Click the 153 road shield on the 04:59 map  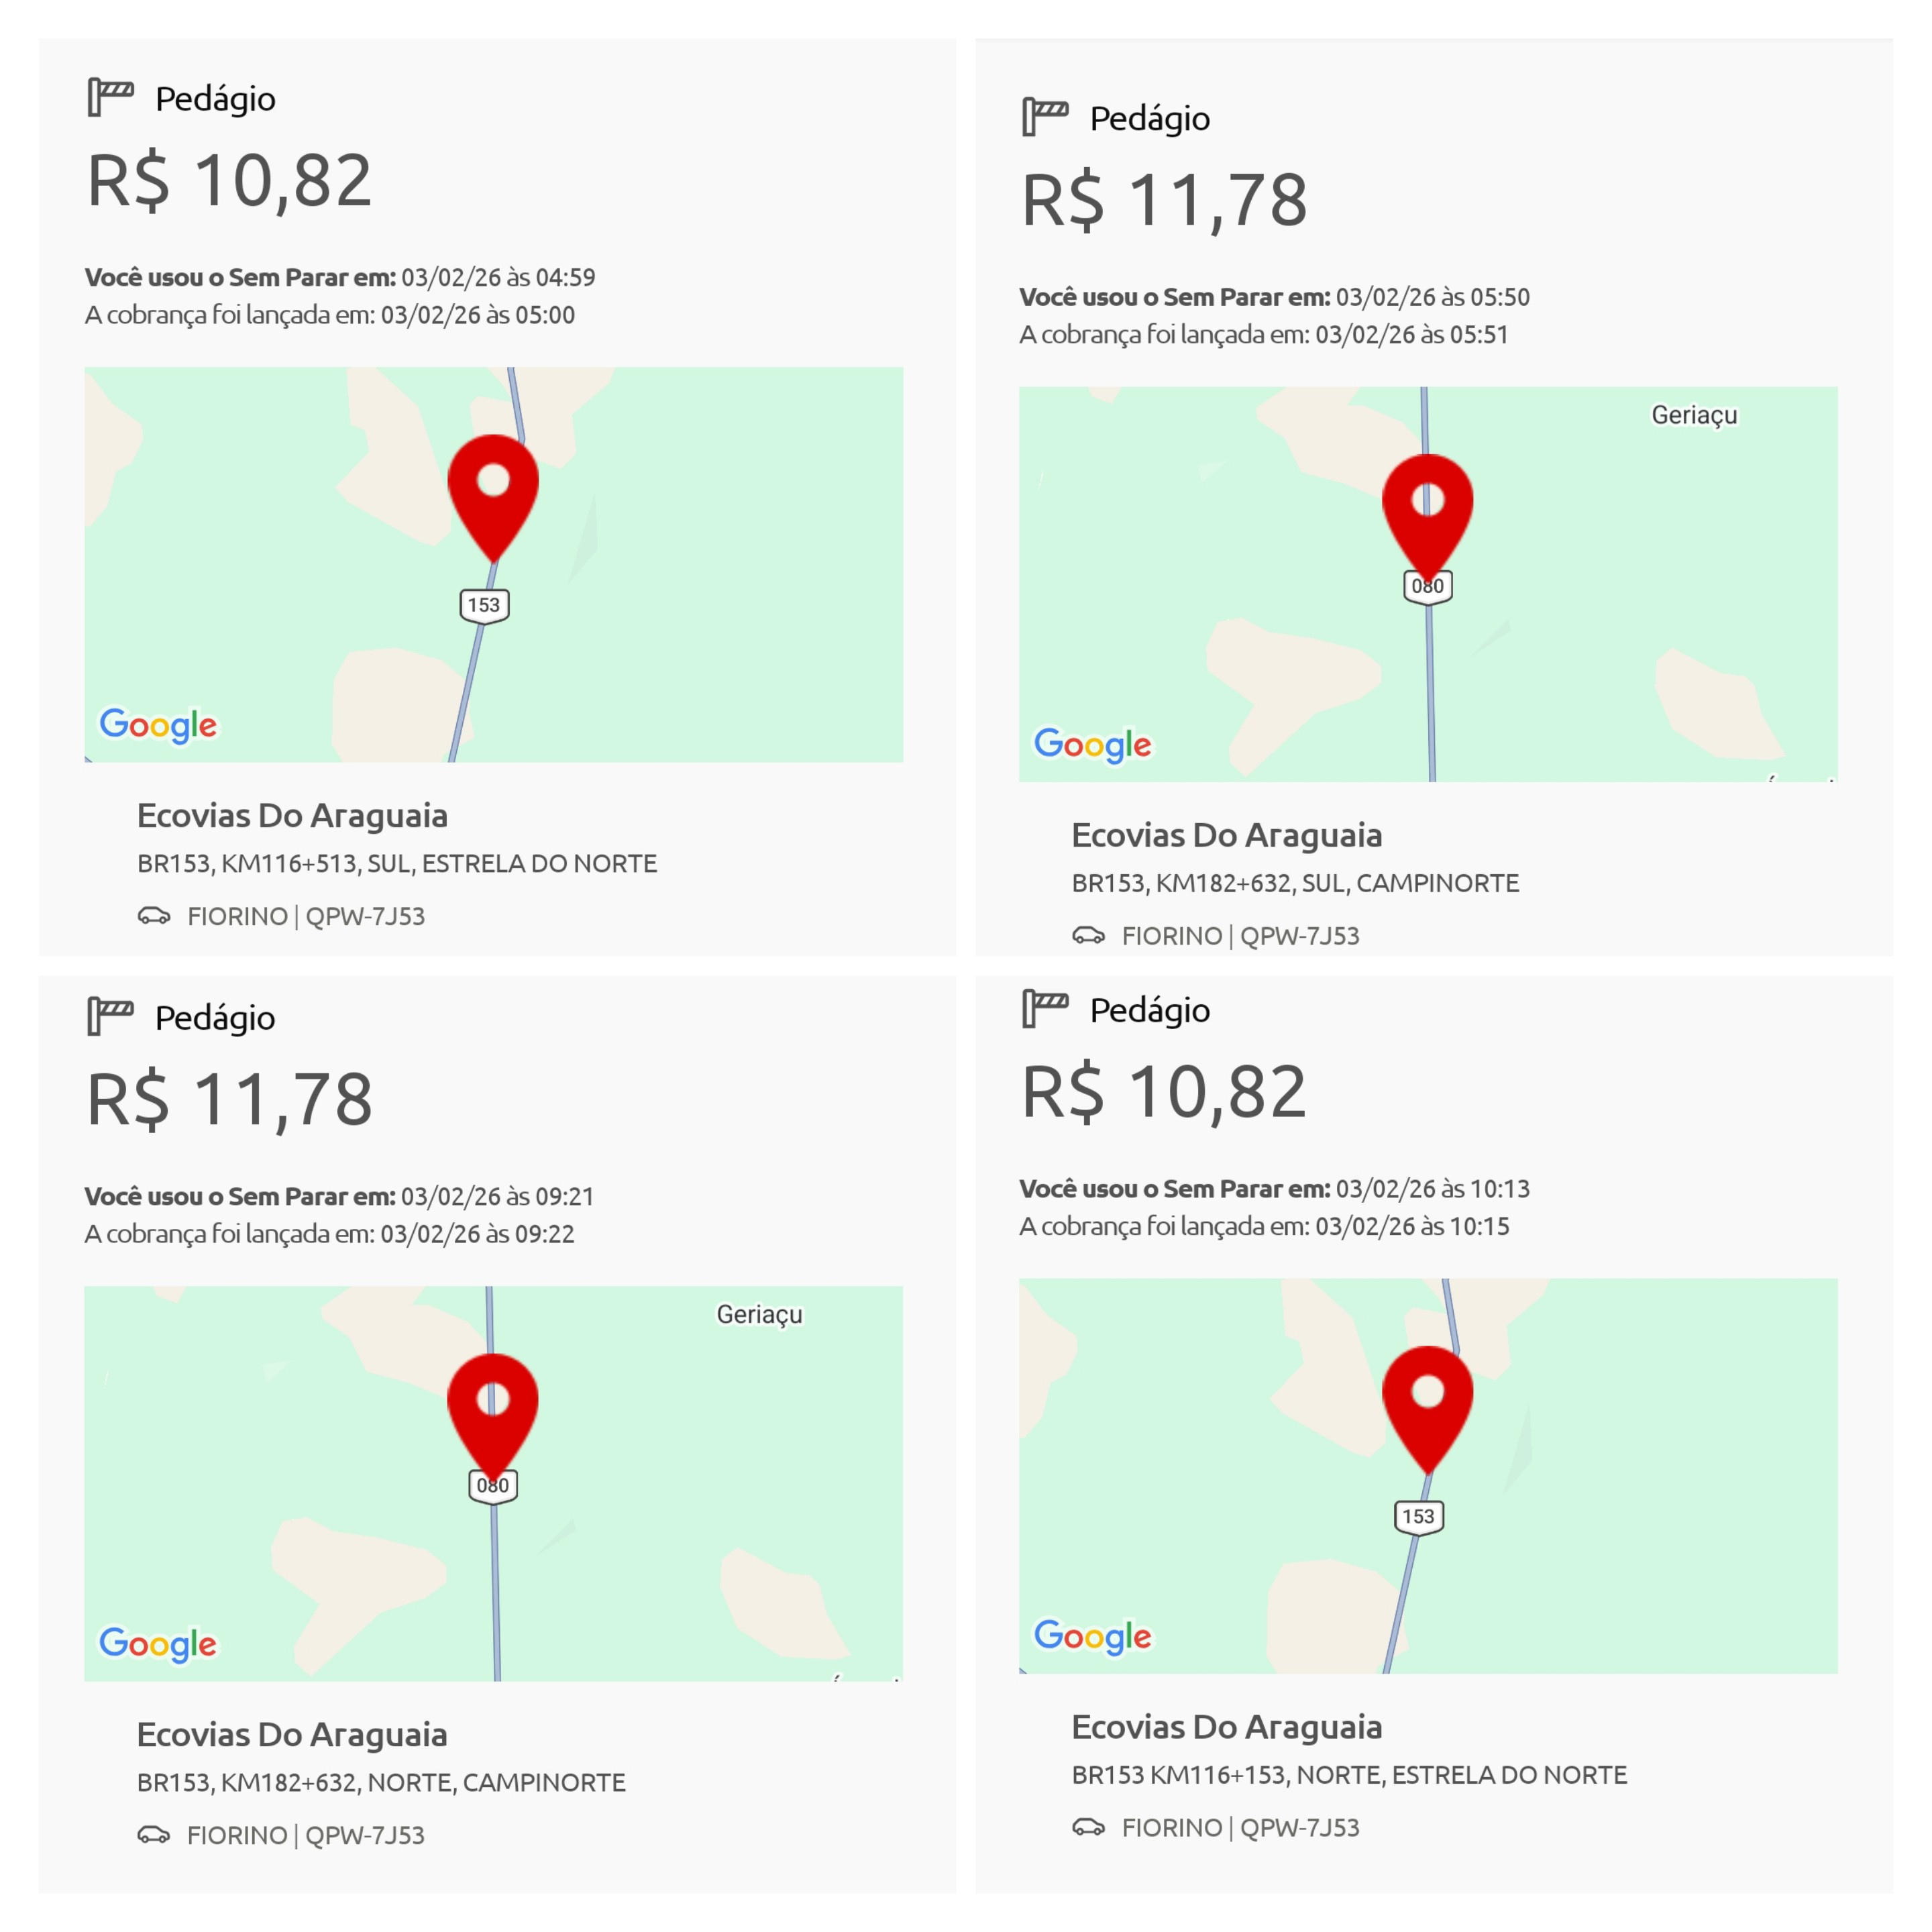click(x=484, y=606)
